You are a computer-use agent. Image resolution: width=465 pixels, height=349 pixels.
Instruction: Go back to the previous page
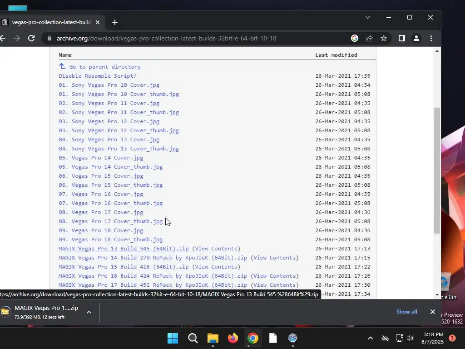click(x=3, y=38)
